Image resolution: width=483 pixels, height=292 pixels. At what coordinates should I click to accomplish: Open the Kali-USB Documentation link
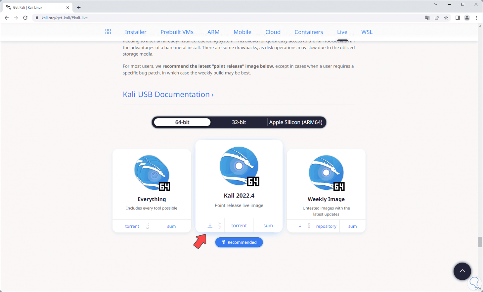pos(168,94)
